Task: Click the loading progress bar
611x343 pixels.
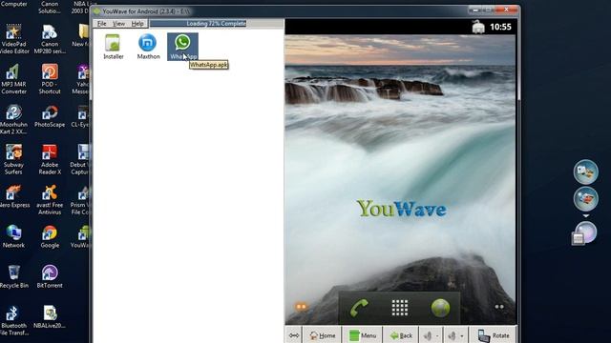Action: pos(217,23)
